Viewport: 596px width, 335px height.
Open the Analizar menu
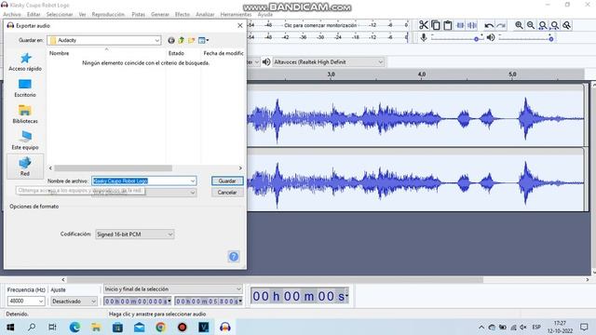coord(205,14)
